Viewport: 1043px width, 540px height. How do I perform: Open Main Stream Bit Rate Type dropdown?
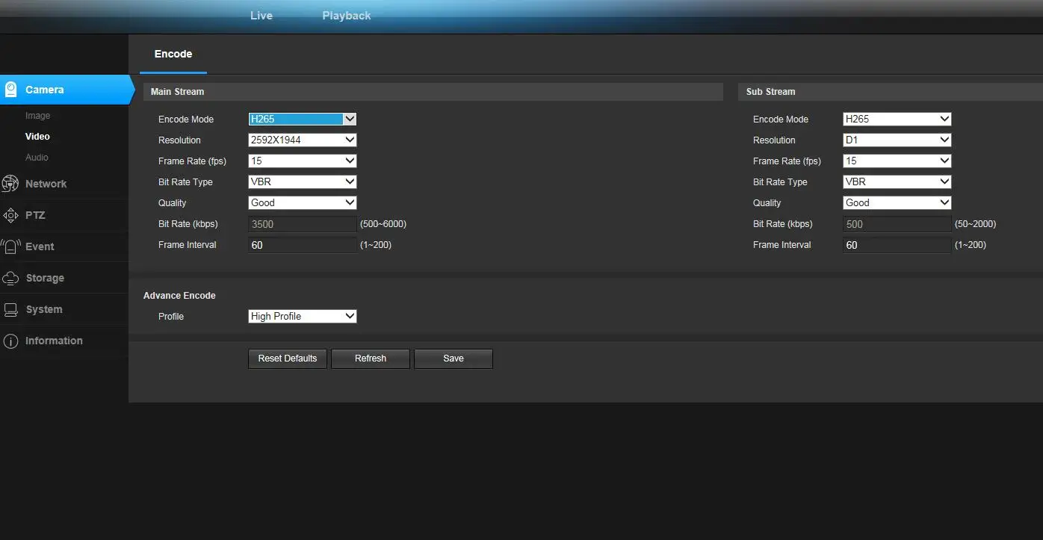tap(303, 181)
